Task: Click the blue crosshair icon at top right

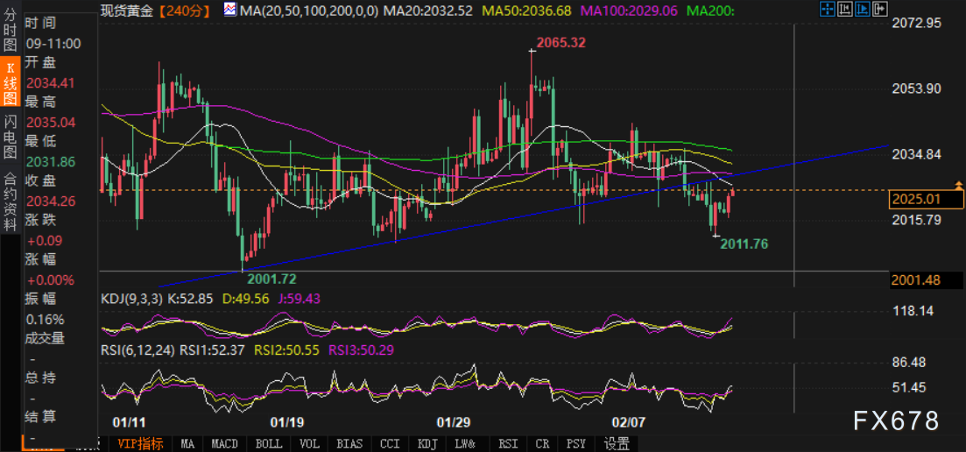Action: click(828, 11)
